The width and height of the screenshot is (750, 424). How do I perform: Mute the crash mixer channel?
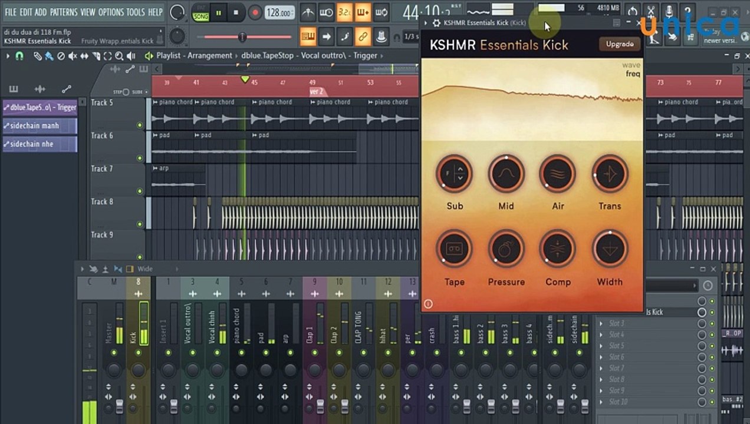436,352
